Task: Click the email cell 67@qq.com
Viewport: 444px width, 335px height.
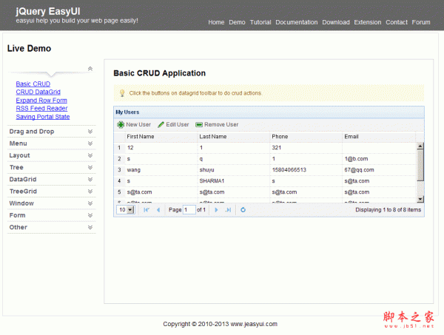Action: coord(379,170)
